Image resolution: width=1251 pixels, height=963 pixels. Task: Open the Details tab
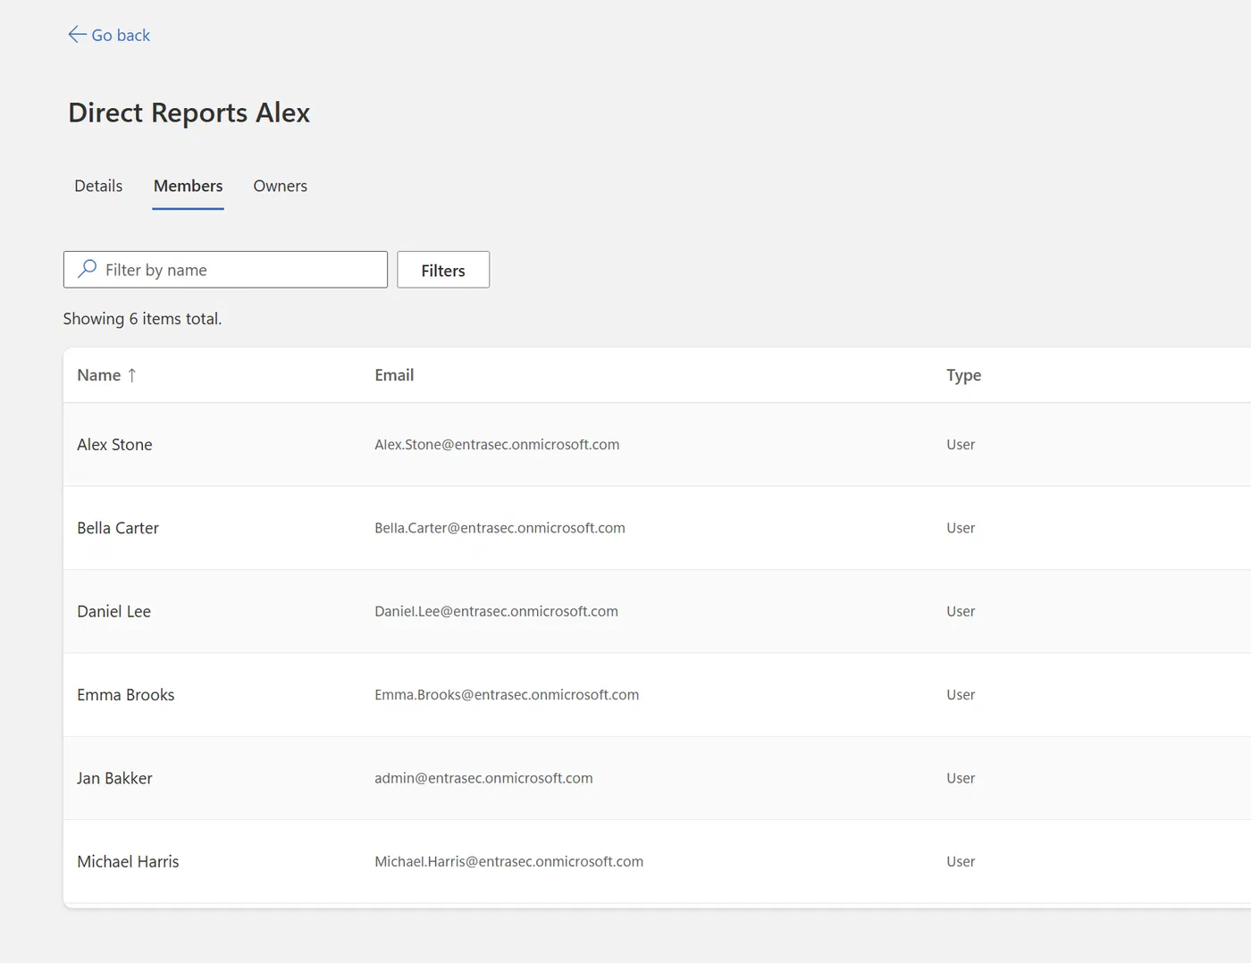pyautogui.click(x=98, y=186)
